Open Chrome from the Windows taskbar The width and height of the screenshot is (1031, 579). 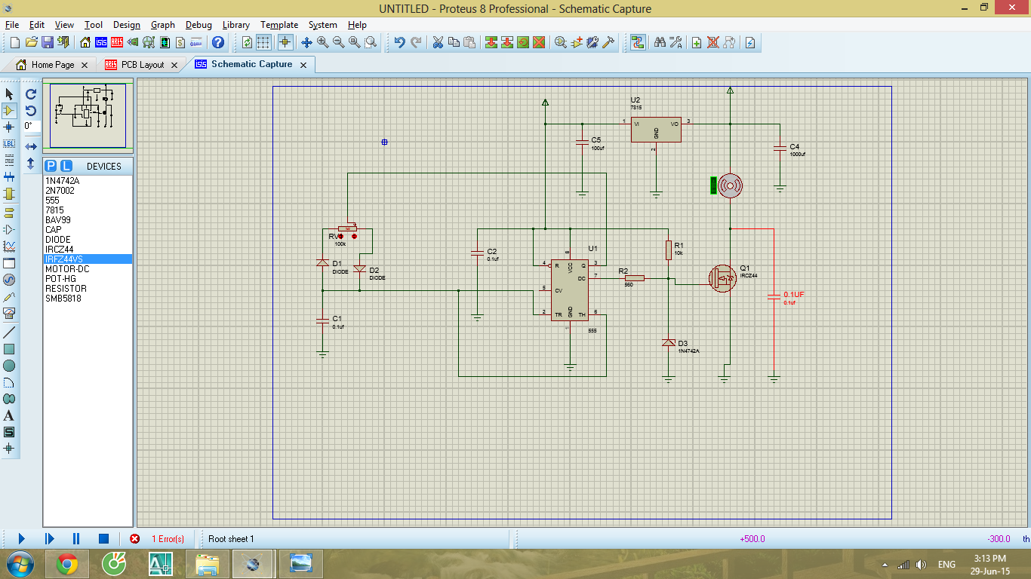coord(67,563)
